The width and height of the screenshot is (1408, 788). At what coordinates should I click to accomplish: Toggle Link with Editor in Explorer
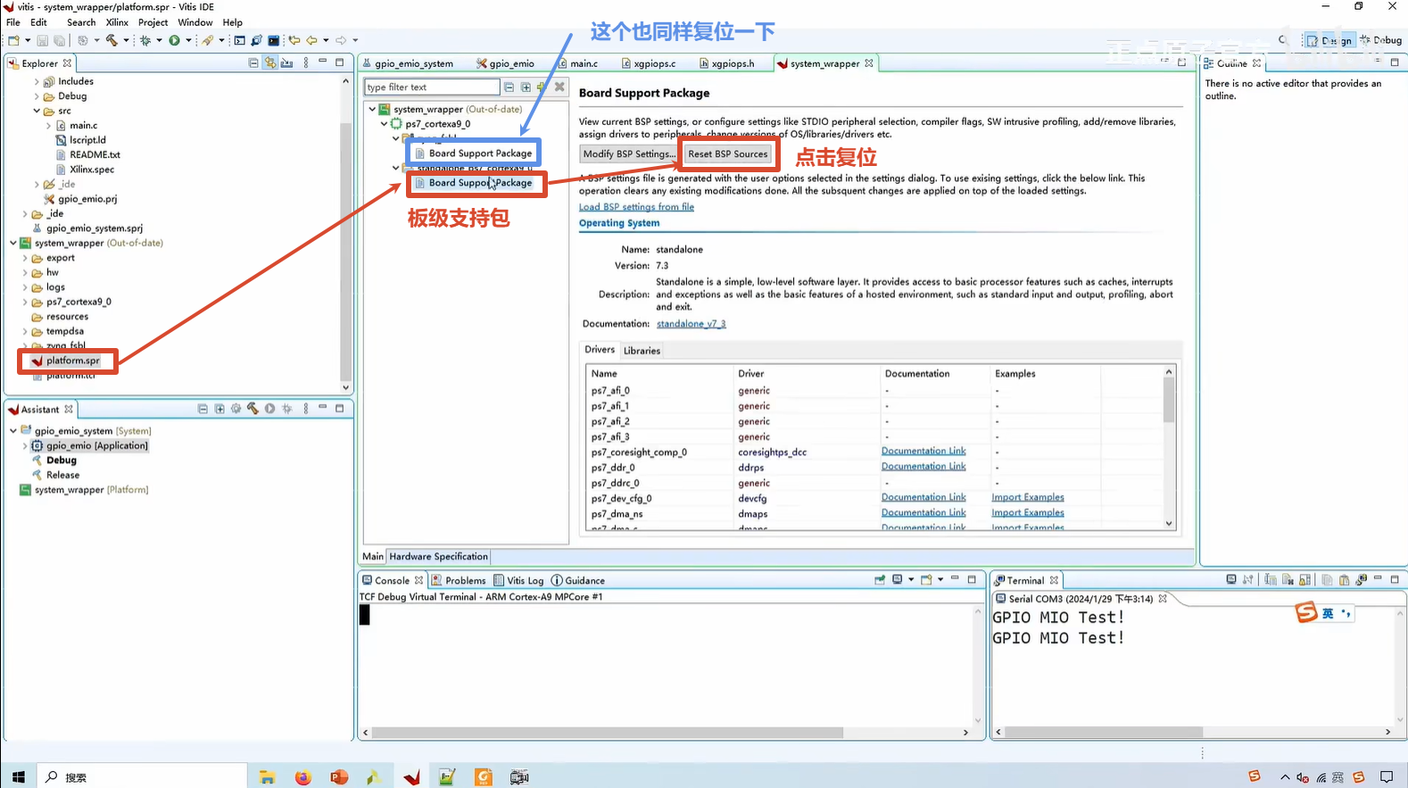(x=269, y=63)
